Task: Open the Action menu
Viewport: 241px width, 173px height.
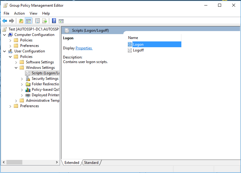Action: [19, 13]
